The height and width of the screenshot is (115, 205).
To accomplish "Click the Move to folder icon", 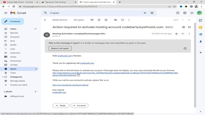I will click(116, 20).
